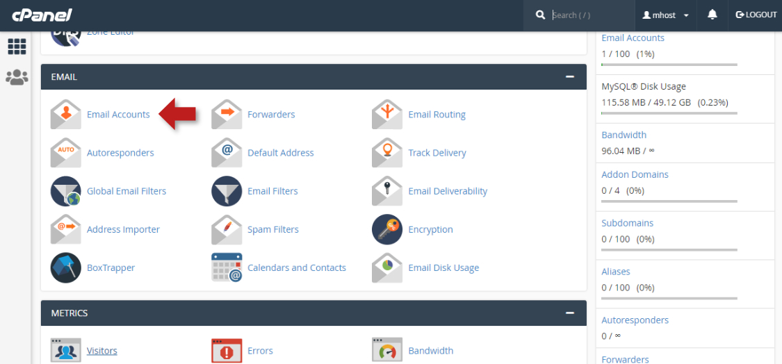Click the Global Email Filters funnel icon
Screen dimensions: 782x364
(x=65, y=191)
